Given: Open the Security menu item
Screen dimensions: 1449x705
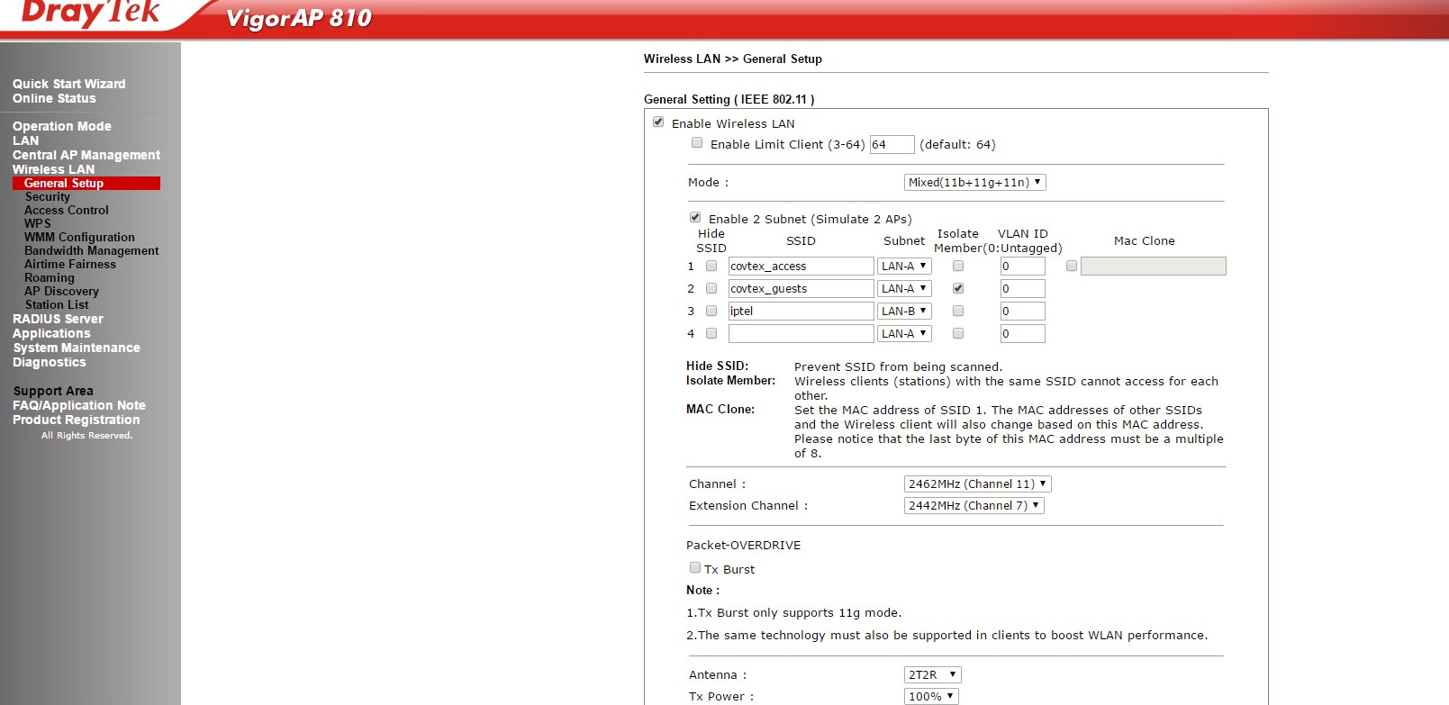Looking at the screenshot, I should (47, 197).
